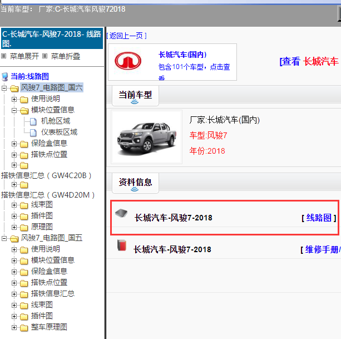Viewport: 341px width, 339px height.
Task: Click 菜单展开 text
Action: 24,56
